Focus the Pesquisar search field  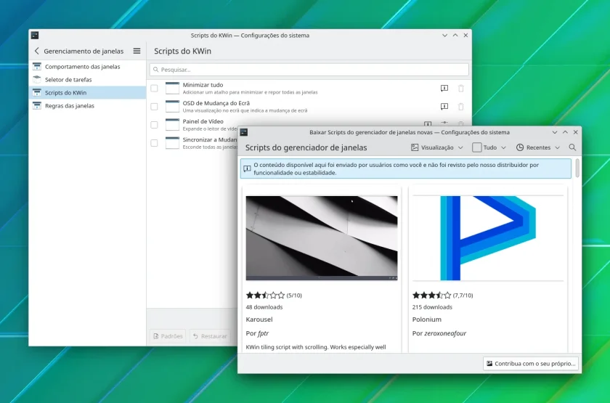(x=309, y=70)
